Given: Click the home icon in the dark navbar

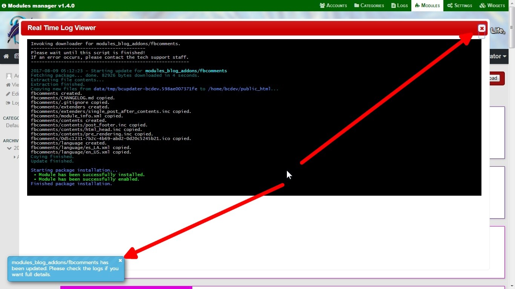Looking at the screenshot, I should 6,56.
